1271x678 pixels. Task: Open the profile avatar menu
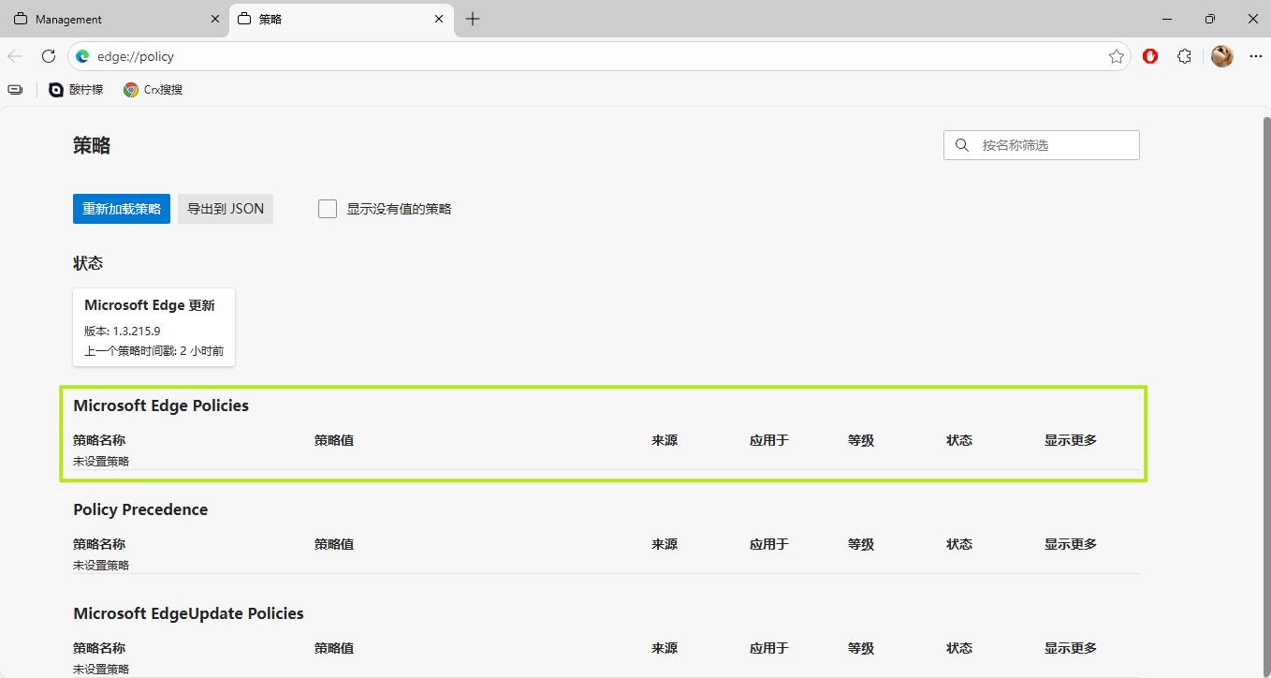click(x=1221, y=56)
